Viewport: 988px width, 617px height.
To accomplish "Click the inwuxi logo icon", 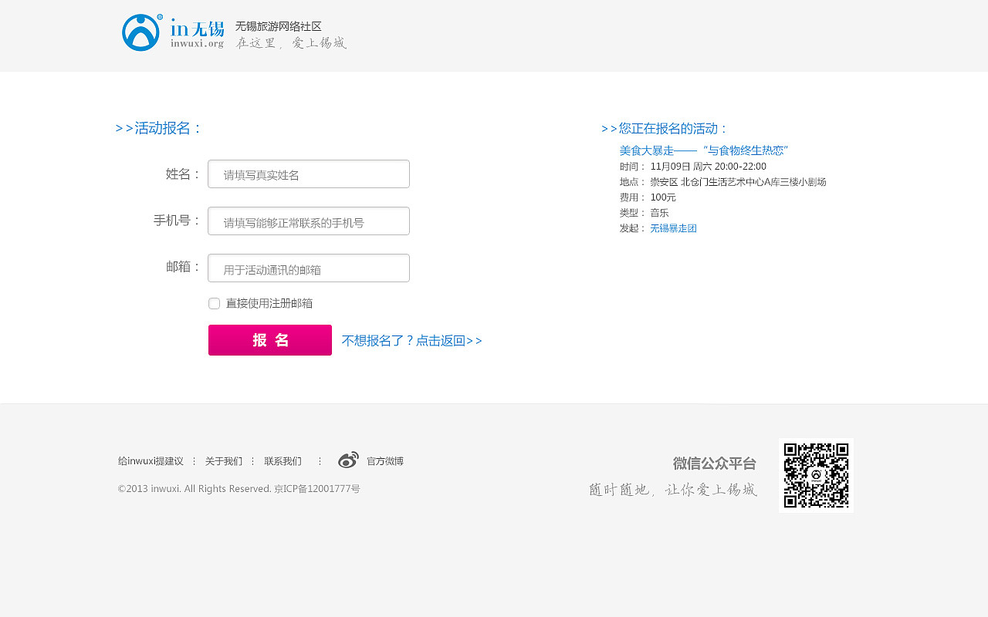I will point(141,32).
